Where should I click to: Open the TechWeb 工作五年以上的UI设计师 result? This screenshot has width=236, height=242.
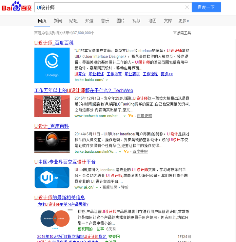pos(84,91)
